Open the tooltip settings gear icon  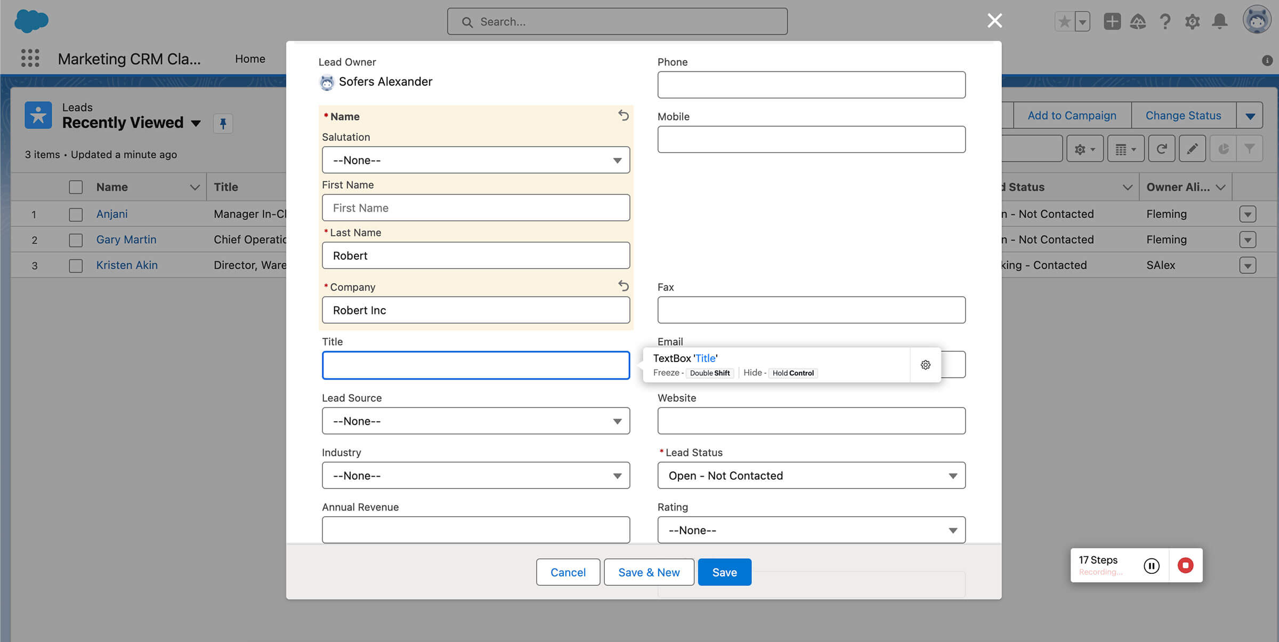click(x=925, y=365)
